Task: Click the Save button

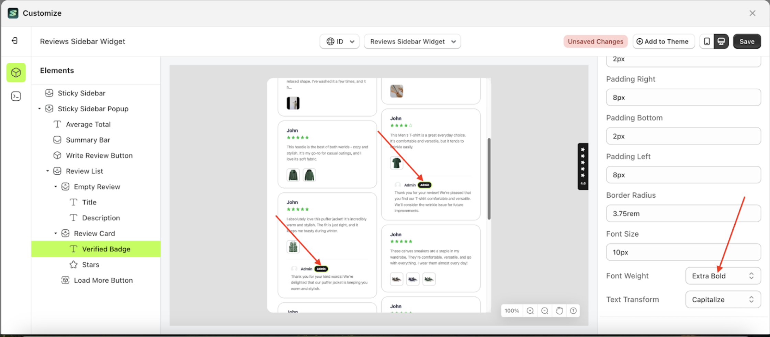Action: click(x=747, y=41)
